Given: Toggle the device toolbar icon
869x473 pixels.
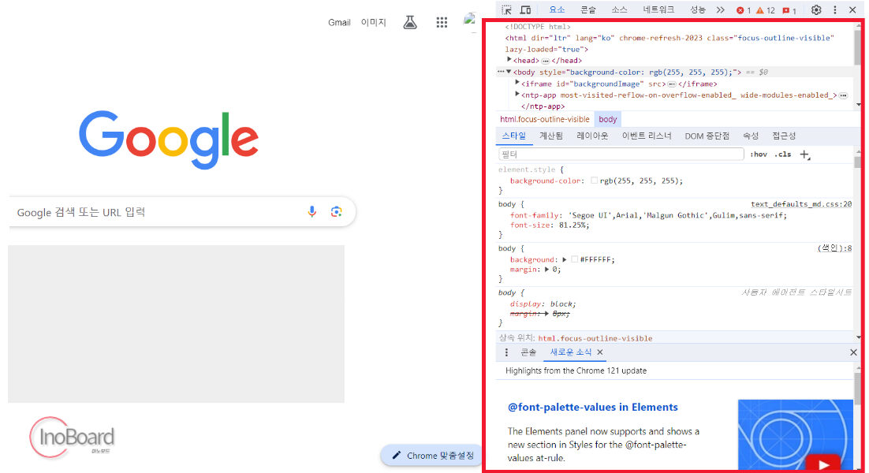Looking at the screenshot, I should click(525, 9).
